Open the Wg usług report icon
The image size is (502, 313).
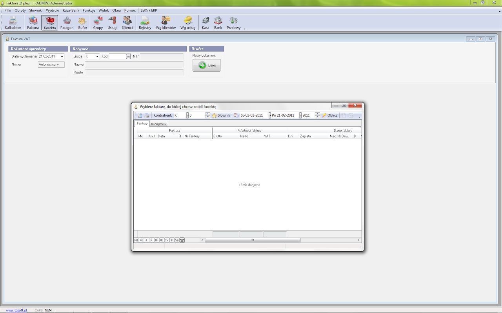pyautogui.click(x=188, y=23)
